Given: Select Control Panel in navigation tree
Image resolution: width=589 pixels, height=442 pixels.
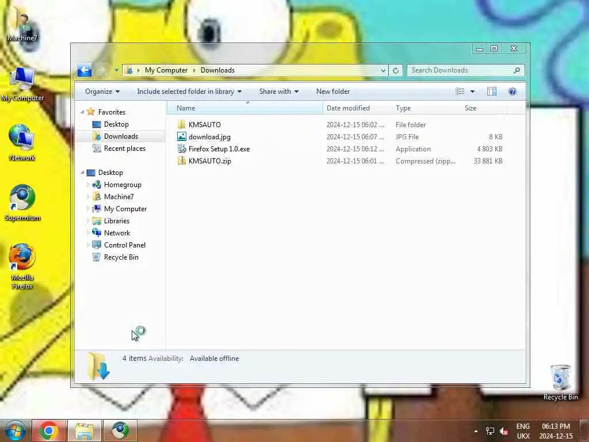Looking at the screenshot, I should point(124,245).
